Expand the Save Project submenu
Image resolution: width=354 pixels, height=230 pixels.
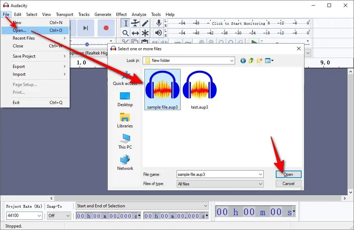(x=35, y=56)
